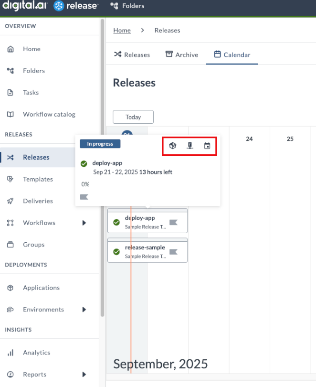Click the flag icon on deploy-app card
316x387 pixels.
(x=173, y=222)
